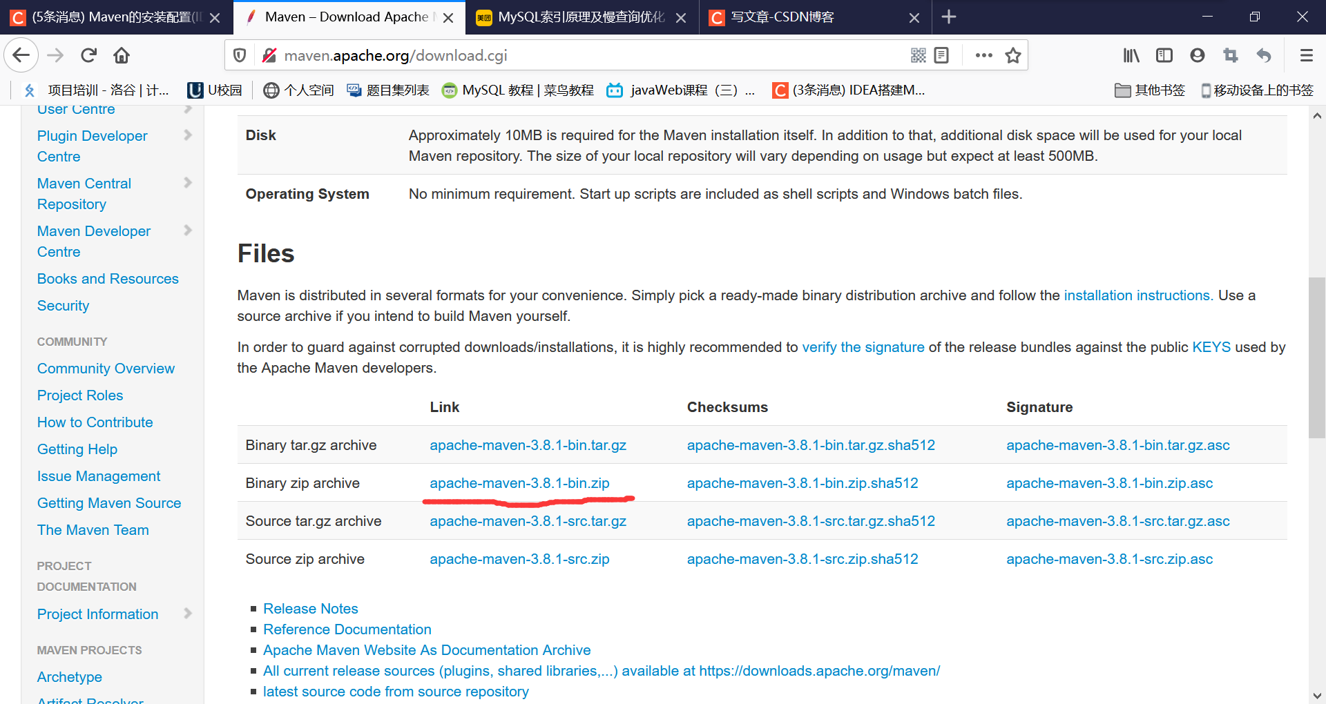Screen dimensions: 1326x704
Task: Show the QR code for page
Action: click(918, 55)
